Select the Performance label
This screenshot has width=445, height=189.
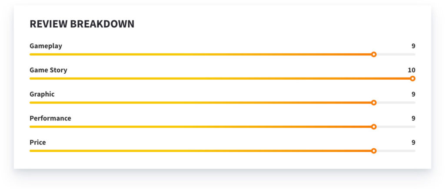coord(50,118)
